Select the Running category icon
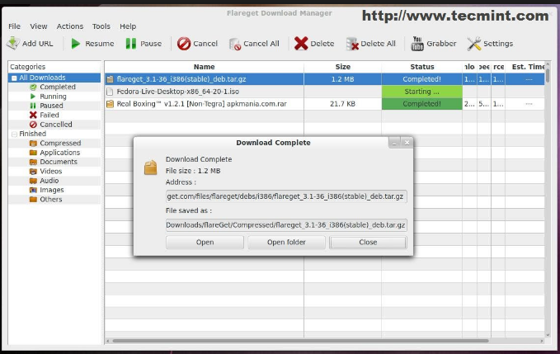The height and width of the screenshot is (354, 560). coord(33,97)
